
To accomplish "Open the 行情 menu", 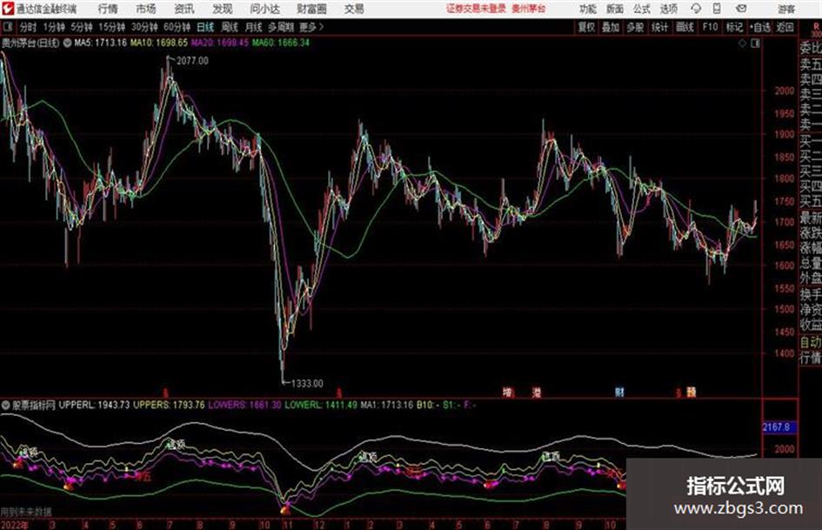I will pyautogui.click(x=108, y=9).
